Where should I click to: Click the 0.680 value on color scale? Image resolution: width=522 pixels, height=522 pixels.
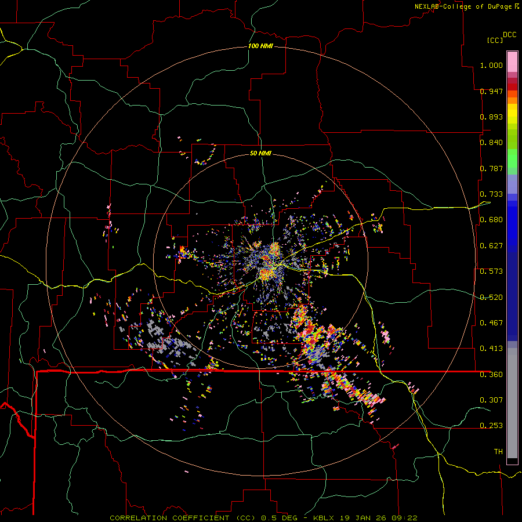point(491,220)
